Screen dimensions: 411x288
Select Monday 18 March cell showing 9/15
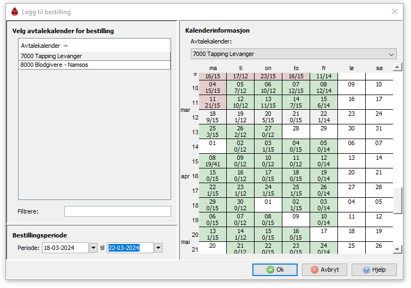213,117
